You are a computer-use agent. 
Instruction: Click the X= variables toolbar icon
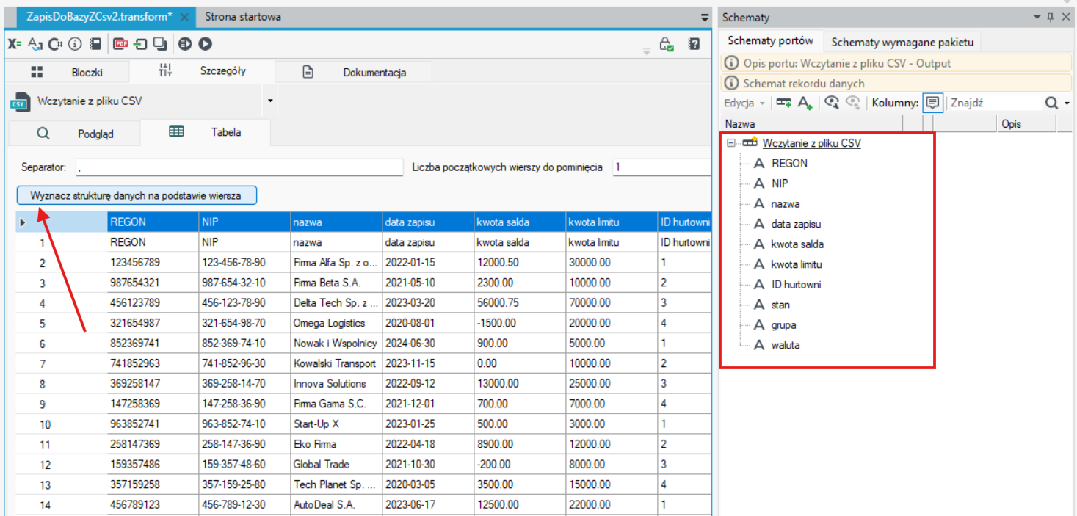point(15,44)
